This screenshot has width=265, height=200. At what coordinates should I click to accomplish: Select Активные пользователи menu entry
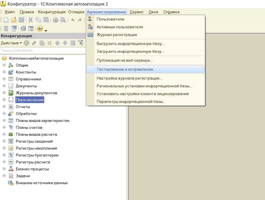(x=145, y=27)
